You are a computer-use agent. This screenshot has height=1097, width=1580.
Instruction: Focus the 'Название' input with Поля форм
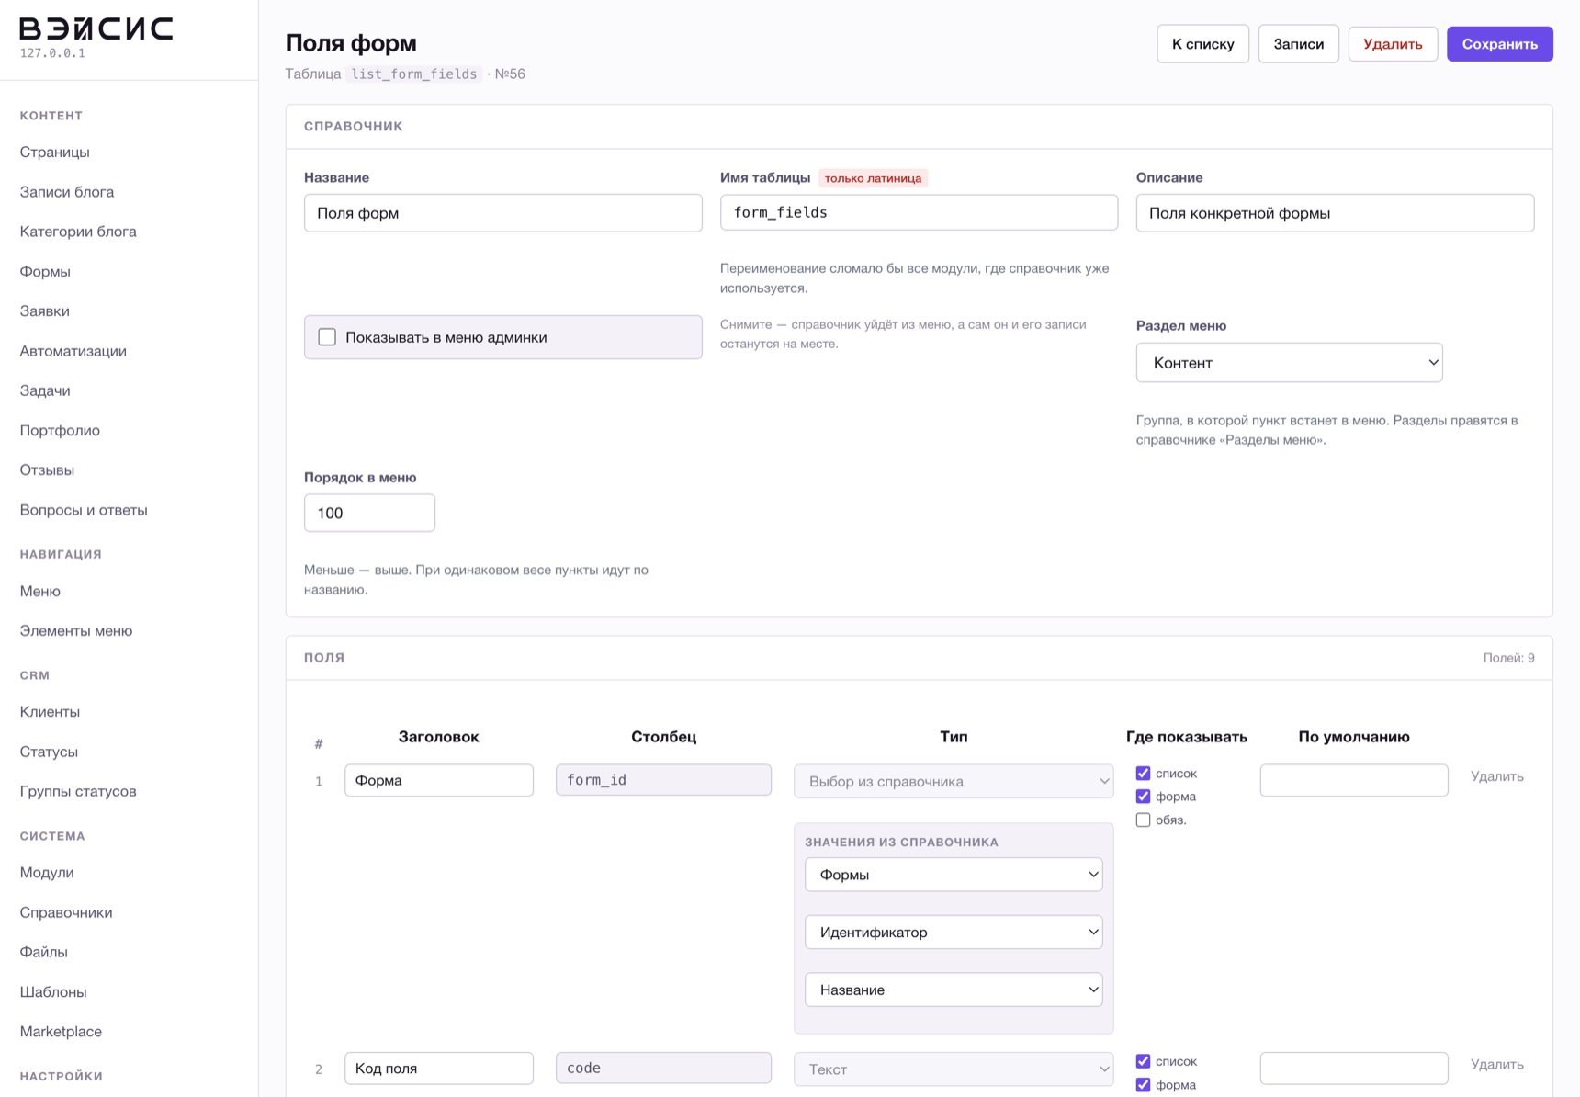pos(502,213)
